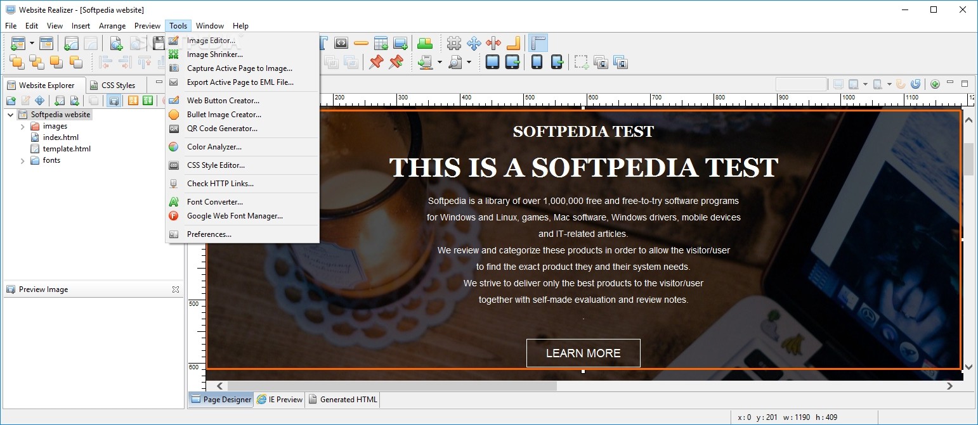Click new folder icon in Website Explorer
Viewport: 978px width, 425px height.
11,100
